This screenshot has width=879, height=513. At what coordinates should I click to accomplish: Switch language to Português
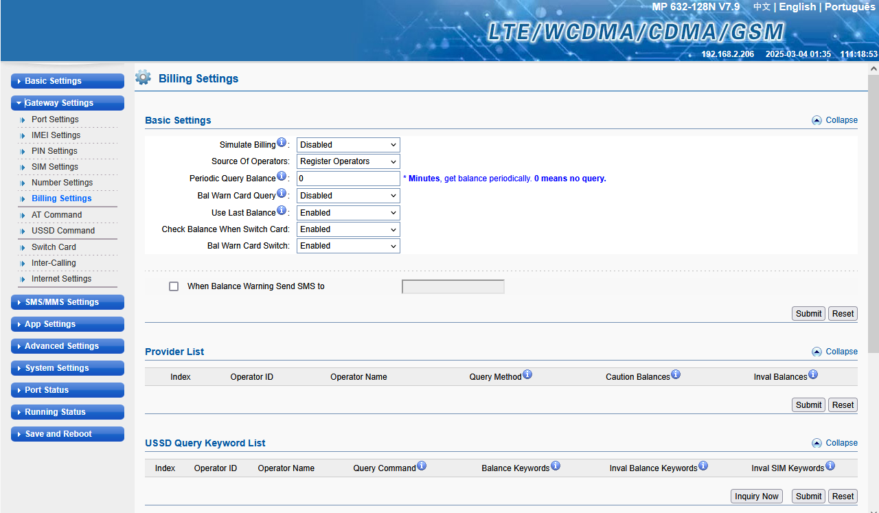[x=849, y=7]
